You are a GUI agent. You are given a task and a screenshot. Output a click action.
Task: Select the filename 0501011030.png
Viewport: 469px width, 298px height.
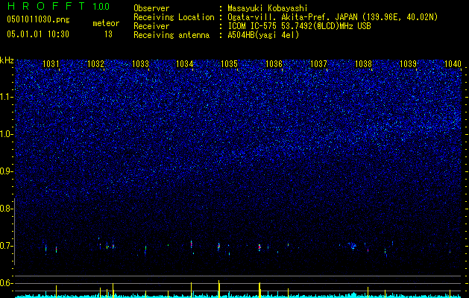[38, 19]
